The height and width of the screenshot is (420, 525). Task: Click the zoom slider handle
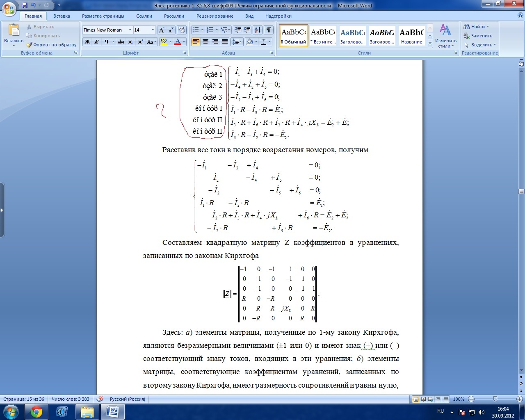(495, 399)
